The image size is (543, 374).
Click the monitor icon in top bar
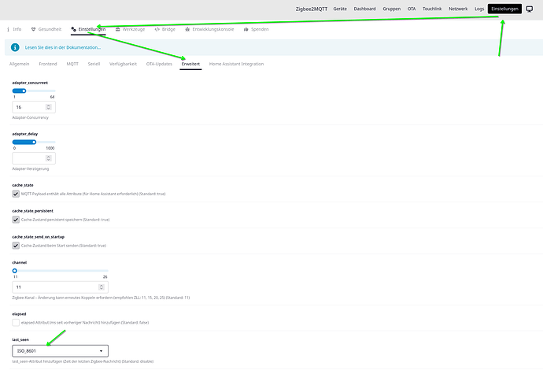pos(529,9)
